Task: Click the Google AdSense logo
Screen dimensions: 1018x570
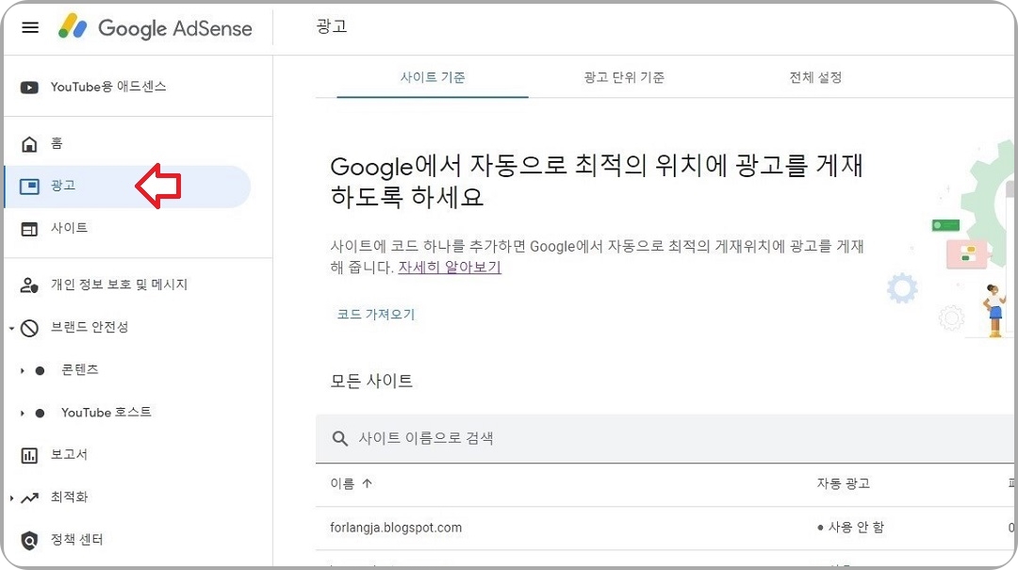Action: click(x=156, y=27)
